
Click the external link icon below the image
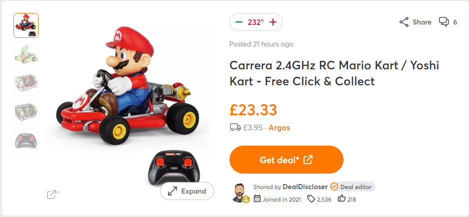pyautogui.click(x=52, y=195)
